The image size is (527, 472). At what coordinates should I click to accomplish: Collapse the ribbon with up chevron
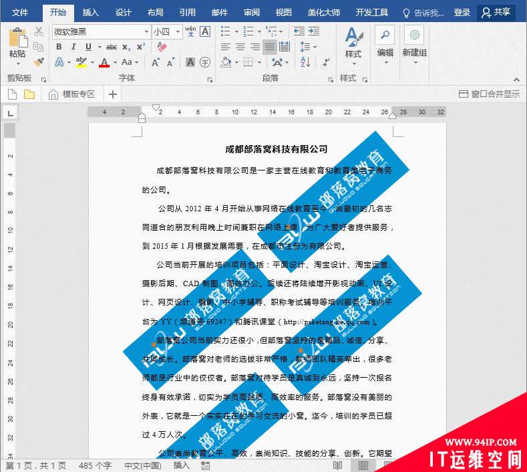coord(516,80)
